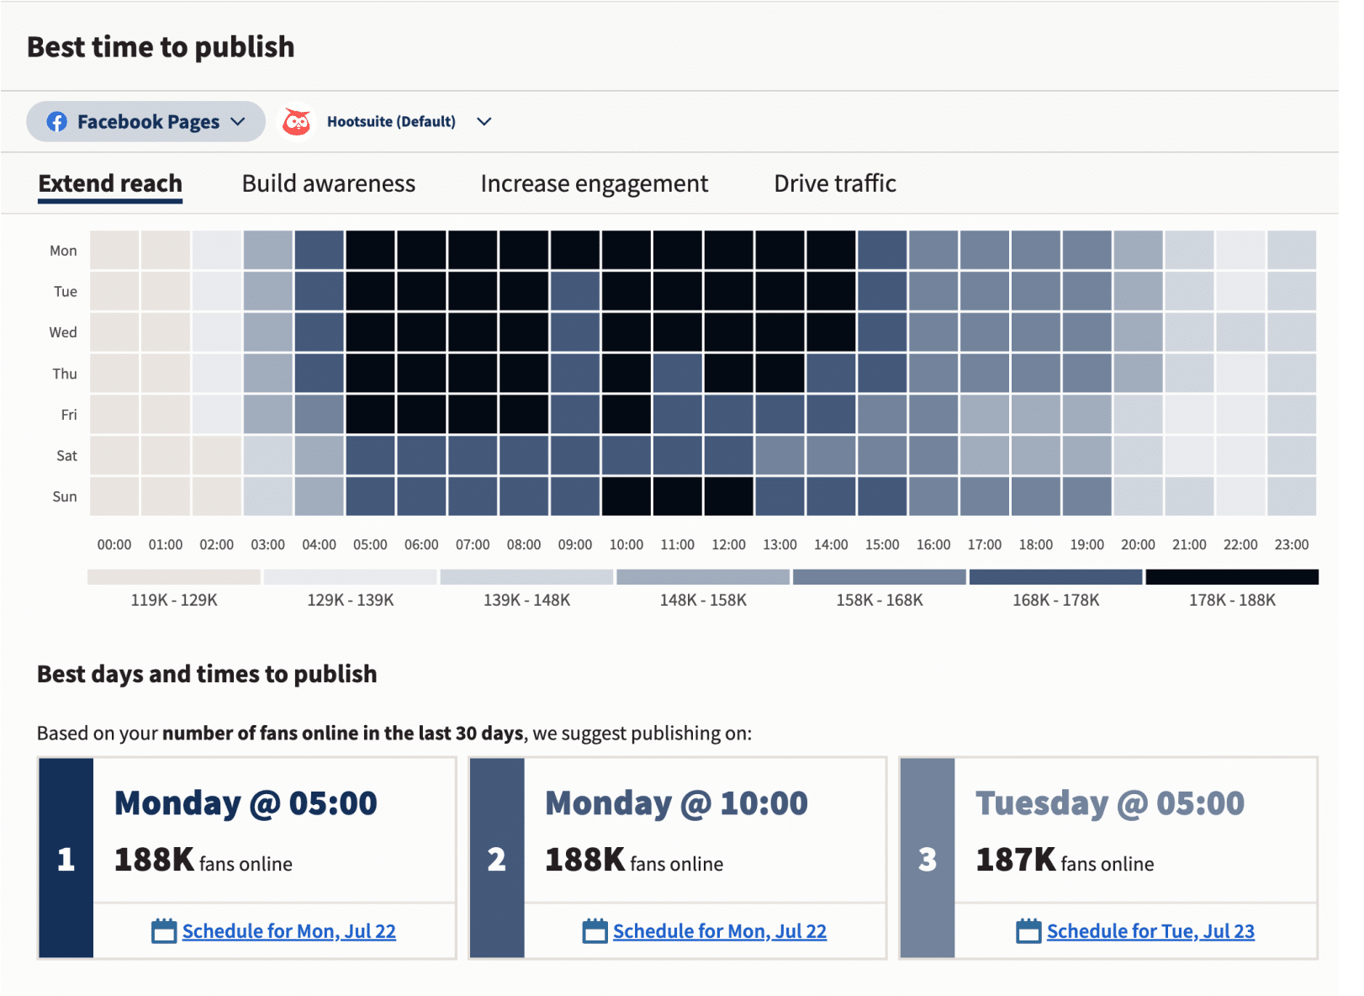Viewport: 1364px width, 996px height.
Task: Click the calendar icon beside Schedule for Mon, Jul 22
Action: tap(163, 931)
